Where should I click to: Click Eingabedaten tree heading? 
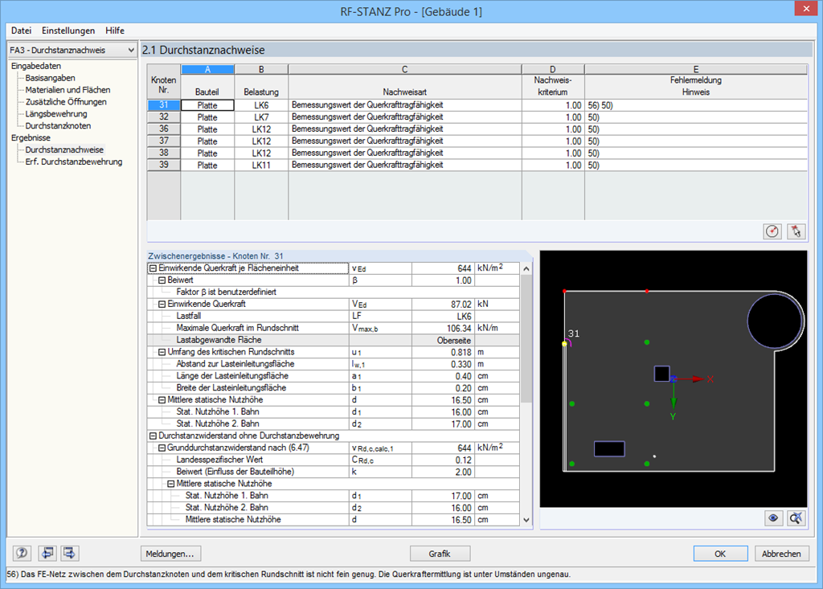[35, 66]
